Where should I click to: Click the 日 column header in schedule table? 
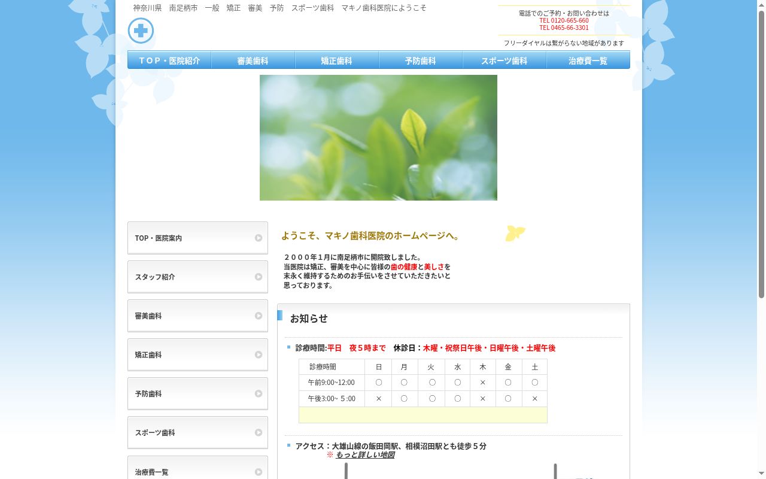click(379, 367)
